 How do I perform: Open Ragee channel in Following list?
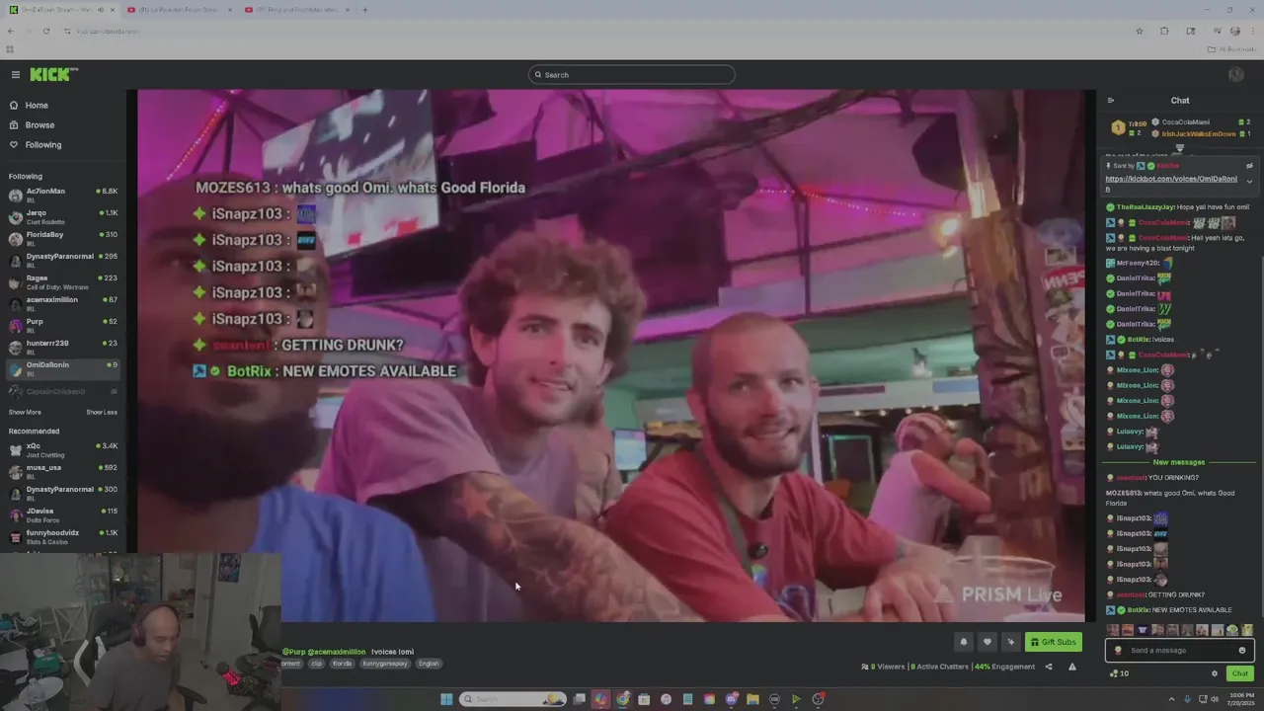point(61,281)
